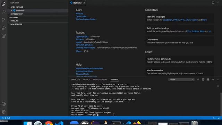Viewport: 222px width, 125px height.
Task: Switch to the Output panel tab
Action: pos(87,80)
